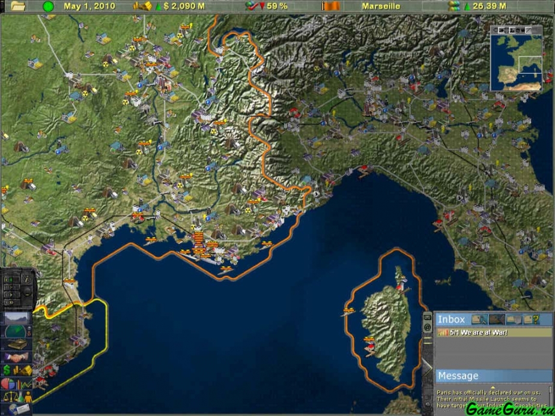This screenshot has width=555, height=416.
Task: Click the @ email tab icon
Action: (x=427, y=327)
